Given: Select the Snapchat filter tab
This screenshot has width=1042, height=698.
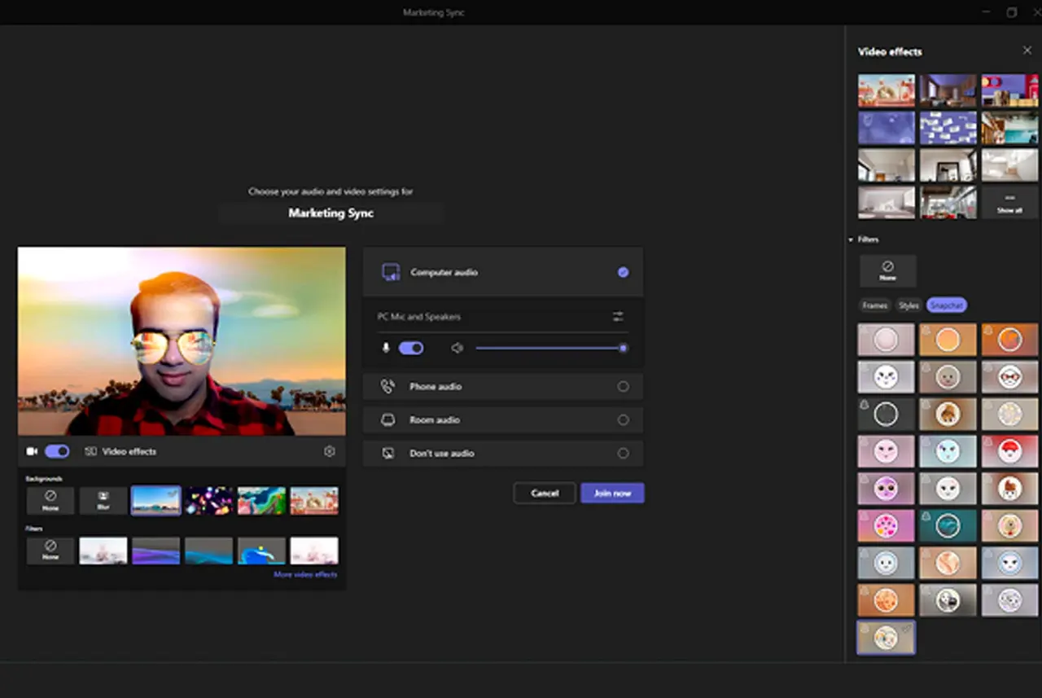Looking at the screenshot, I should [947, 305].
